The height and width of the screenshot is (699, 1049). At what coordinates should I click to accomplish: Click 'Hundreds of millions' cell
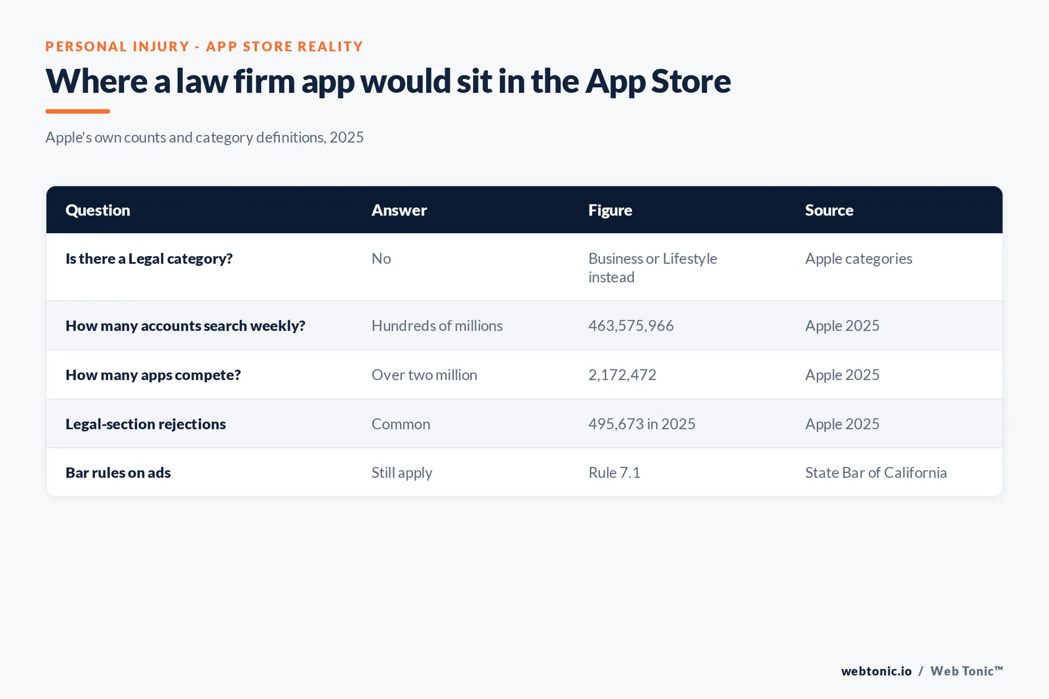tap(437, 326)
